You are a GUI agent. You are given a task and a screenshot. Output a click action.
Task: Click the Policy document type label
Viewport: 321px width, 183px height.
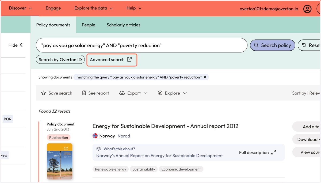coord(60,124)
